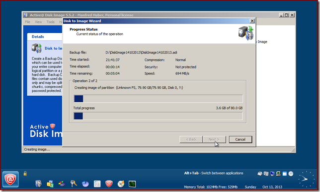The image size is (320, 192).
Task: Click the time elapsed value 00:00:14
Action: 113,67
